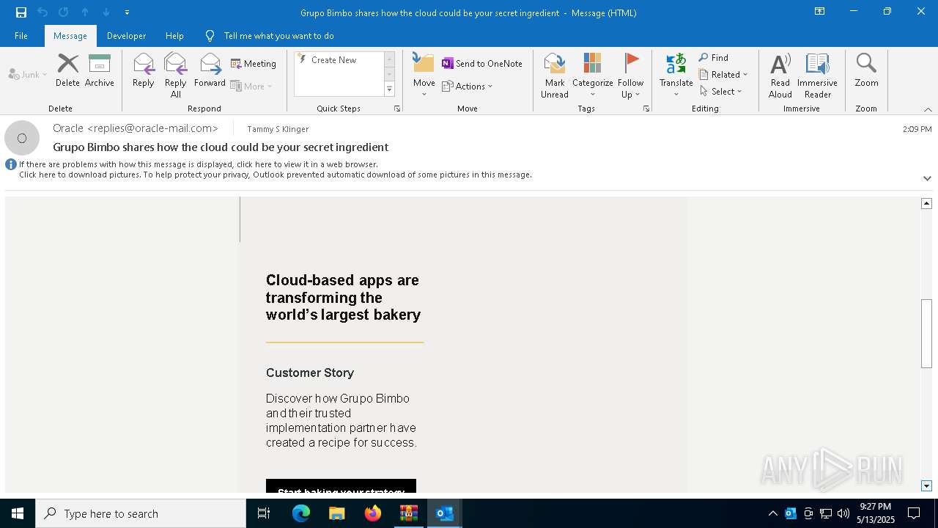Reply to the sender
Viewport: 938px width, 528px height.
point(144,71)
